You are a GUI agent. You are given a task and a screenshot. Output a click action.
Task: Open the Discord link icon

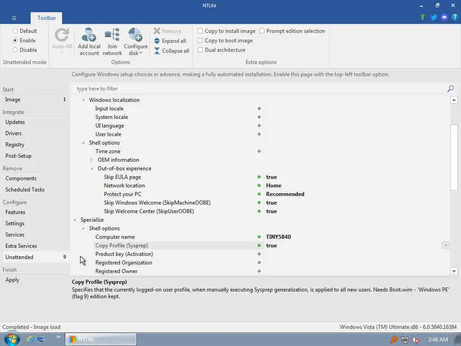[444, 18]
